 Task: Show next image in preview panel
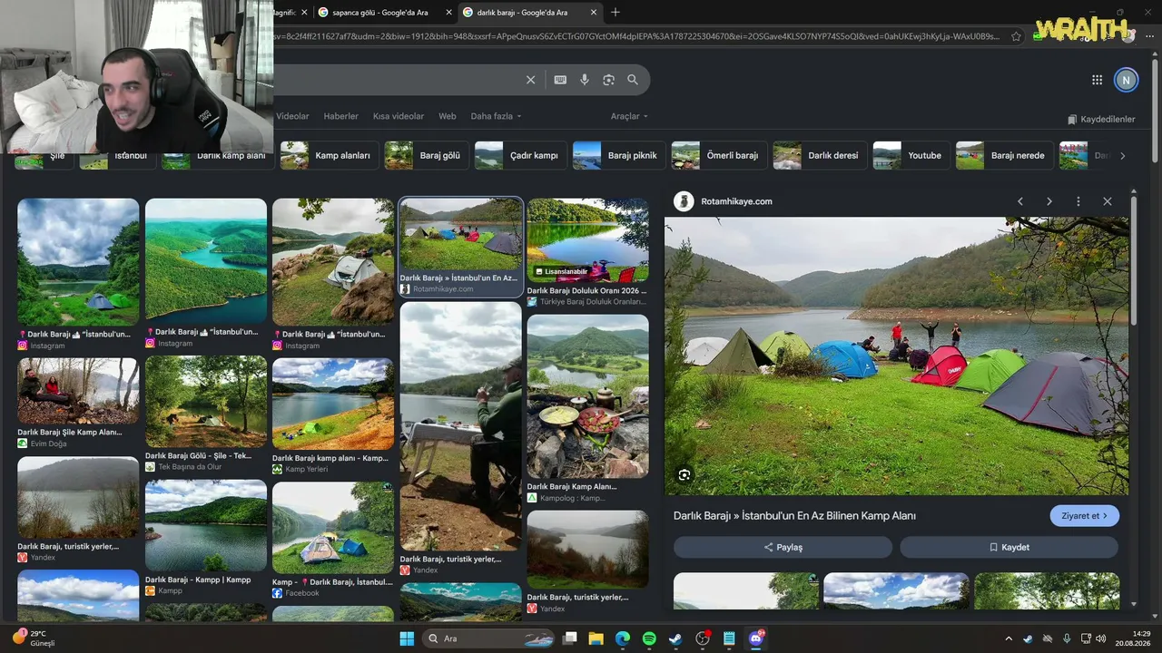(1049, 201)
